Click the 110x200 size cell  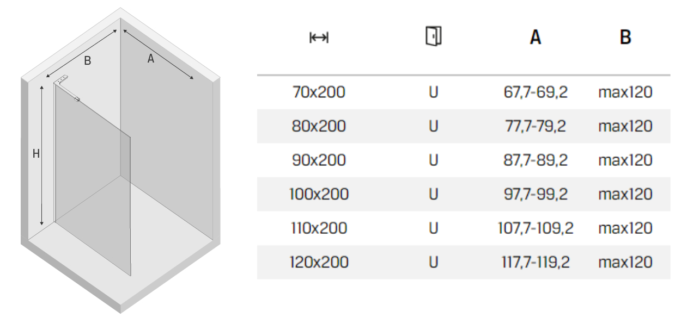click(x=319, y=228)
